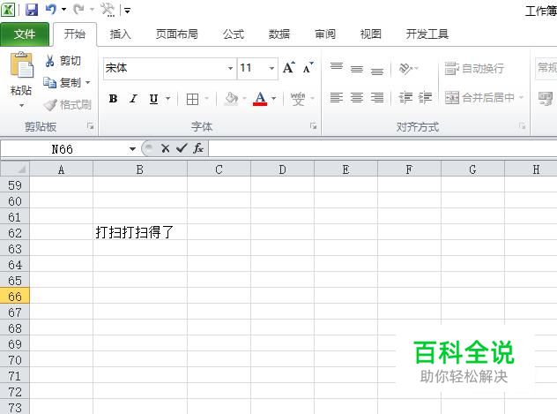Open the Underline style dropdown arrow
Viewport: 557px width, 414px height.
point(168,99)
